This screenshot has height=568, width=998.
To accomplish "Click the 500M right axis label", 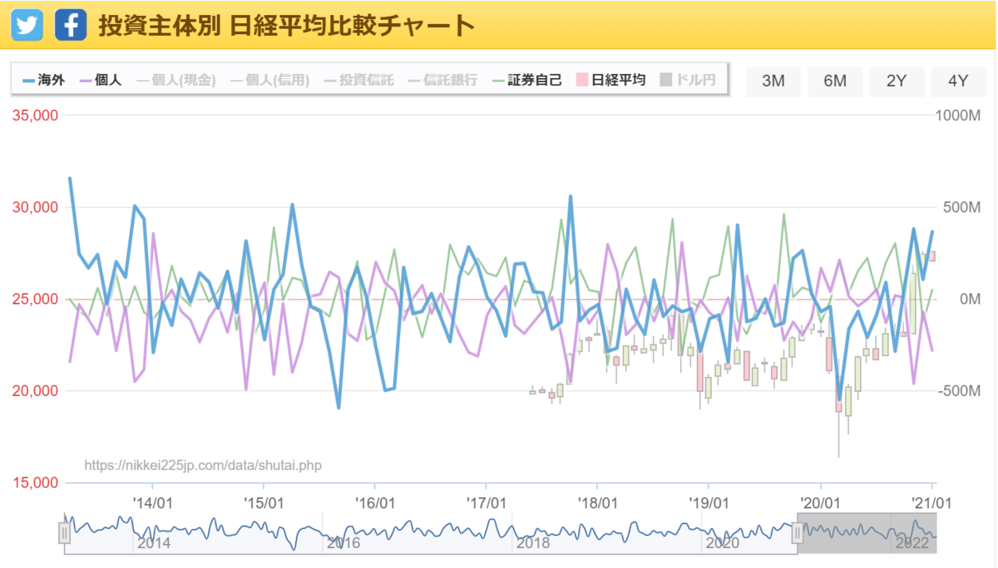I will (962, 208).
